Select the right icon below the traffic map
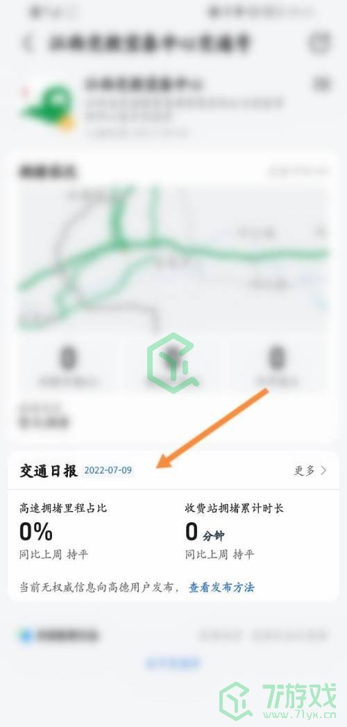 pyautogui.click(x=277, y=365)
